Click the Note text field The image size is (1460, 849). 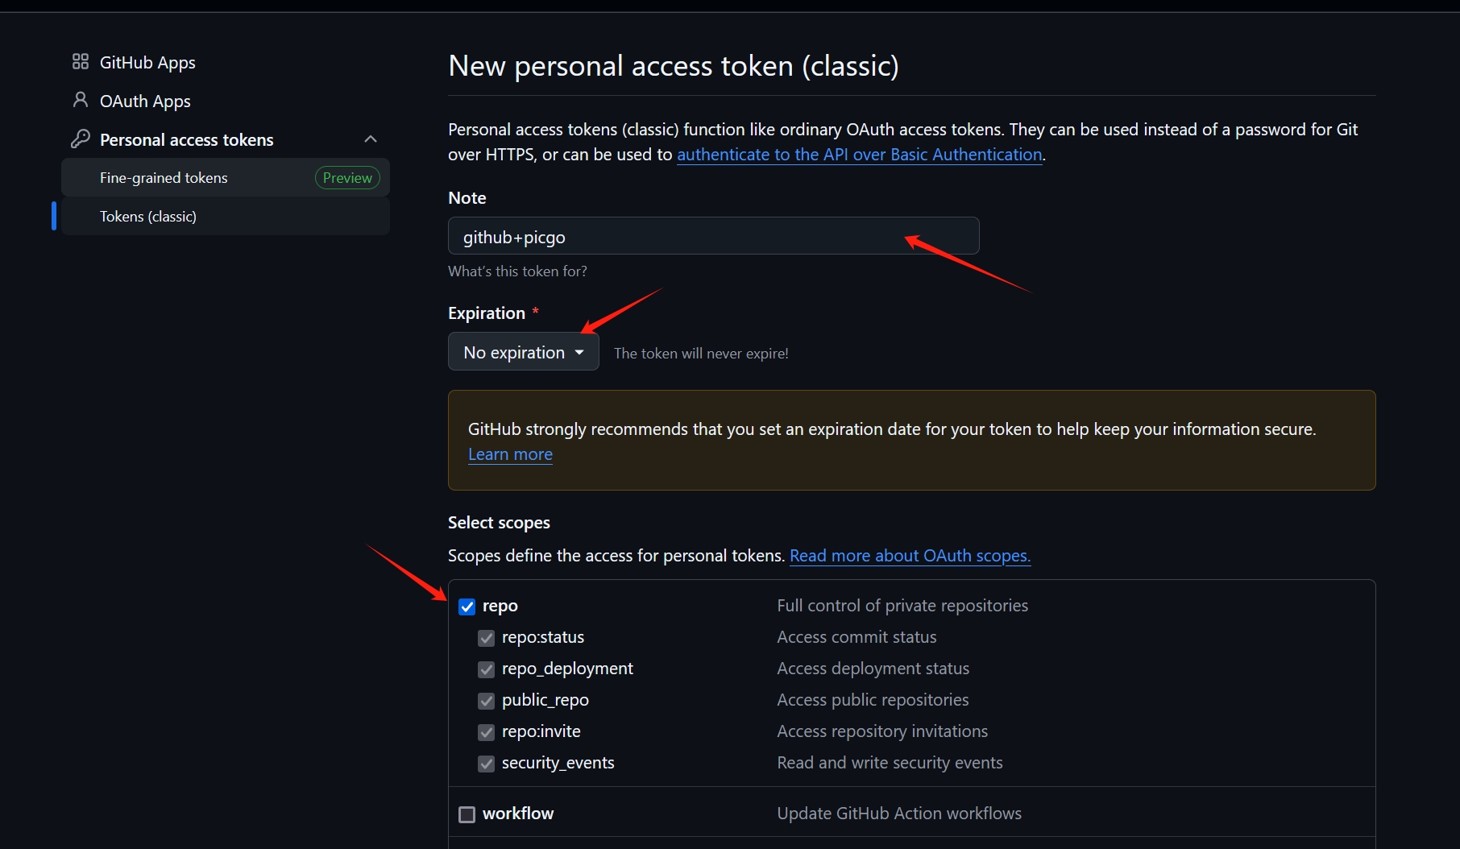(x=713, y=236)
